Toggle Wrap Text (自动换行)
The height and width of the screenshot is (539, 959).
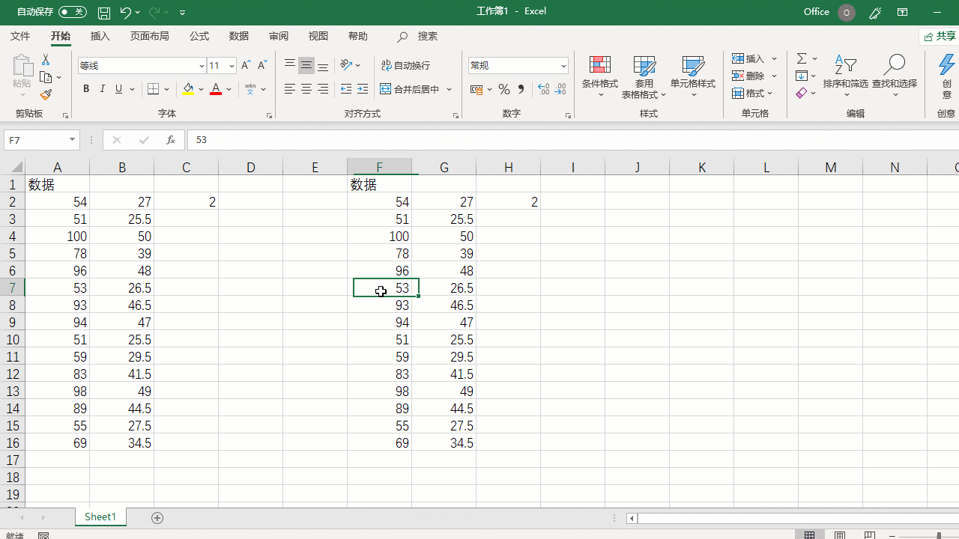click(x=405, y=66)
